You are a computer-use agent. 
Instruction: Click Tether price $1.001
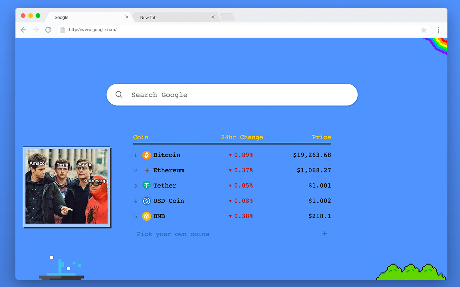point(320,185)
